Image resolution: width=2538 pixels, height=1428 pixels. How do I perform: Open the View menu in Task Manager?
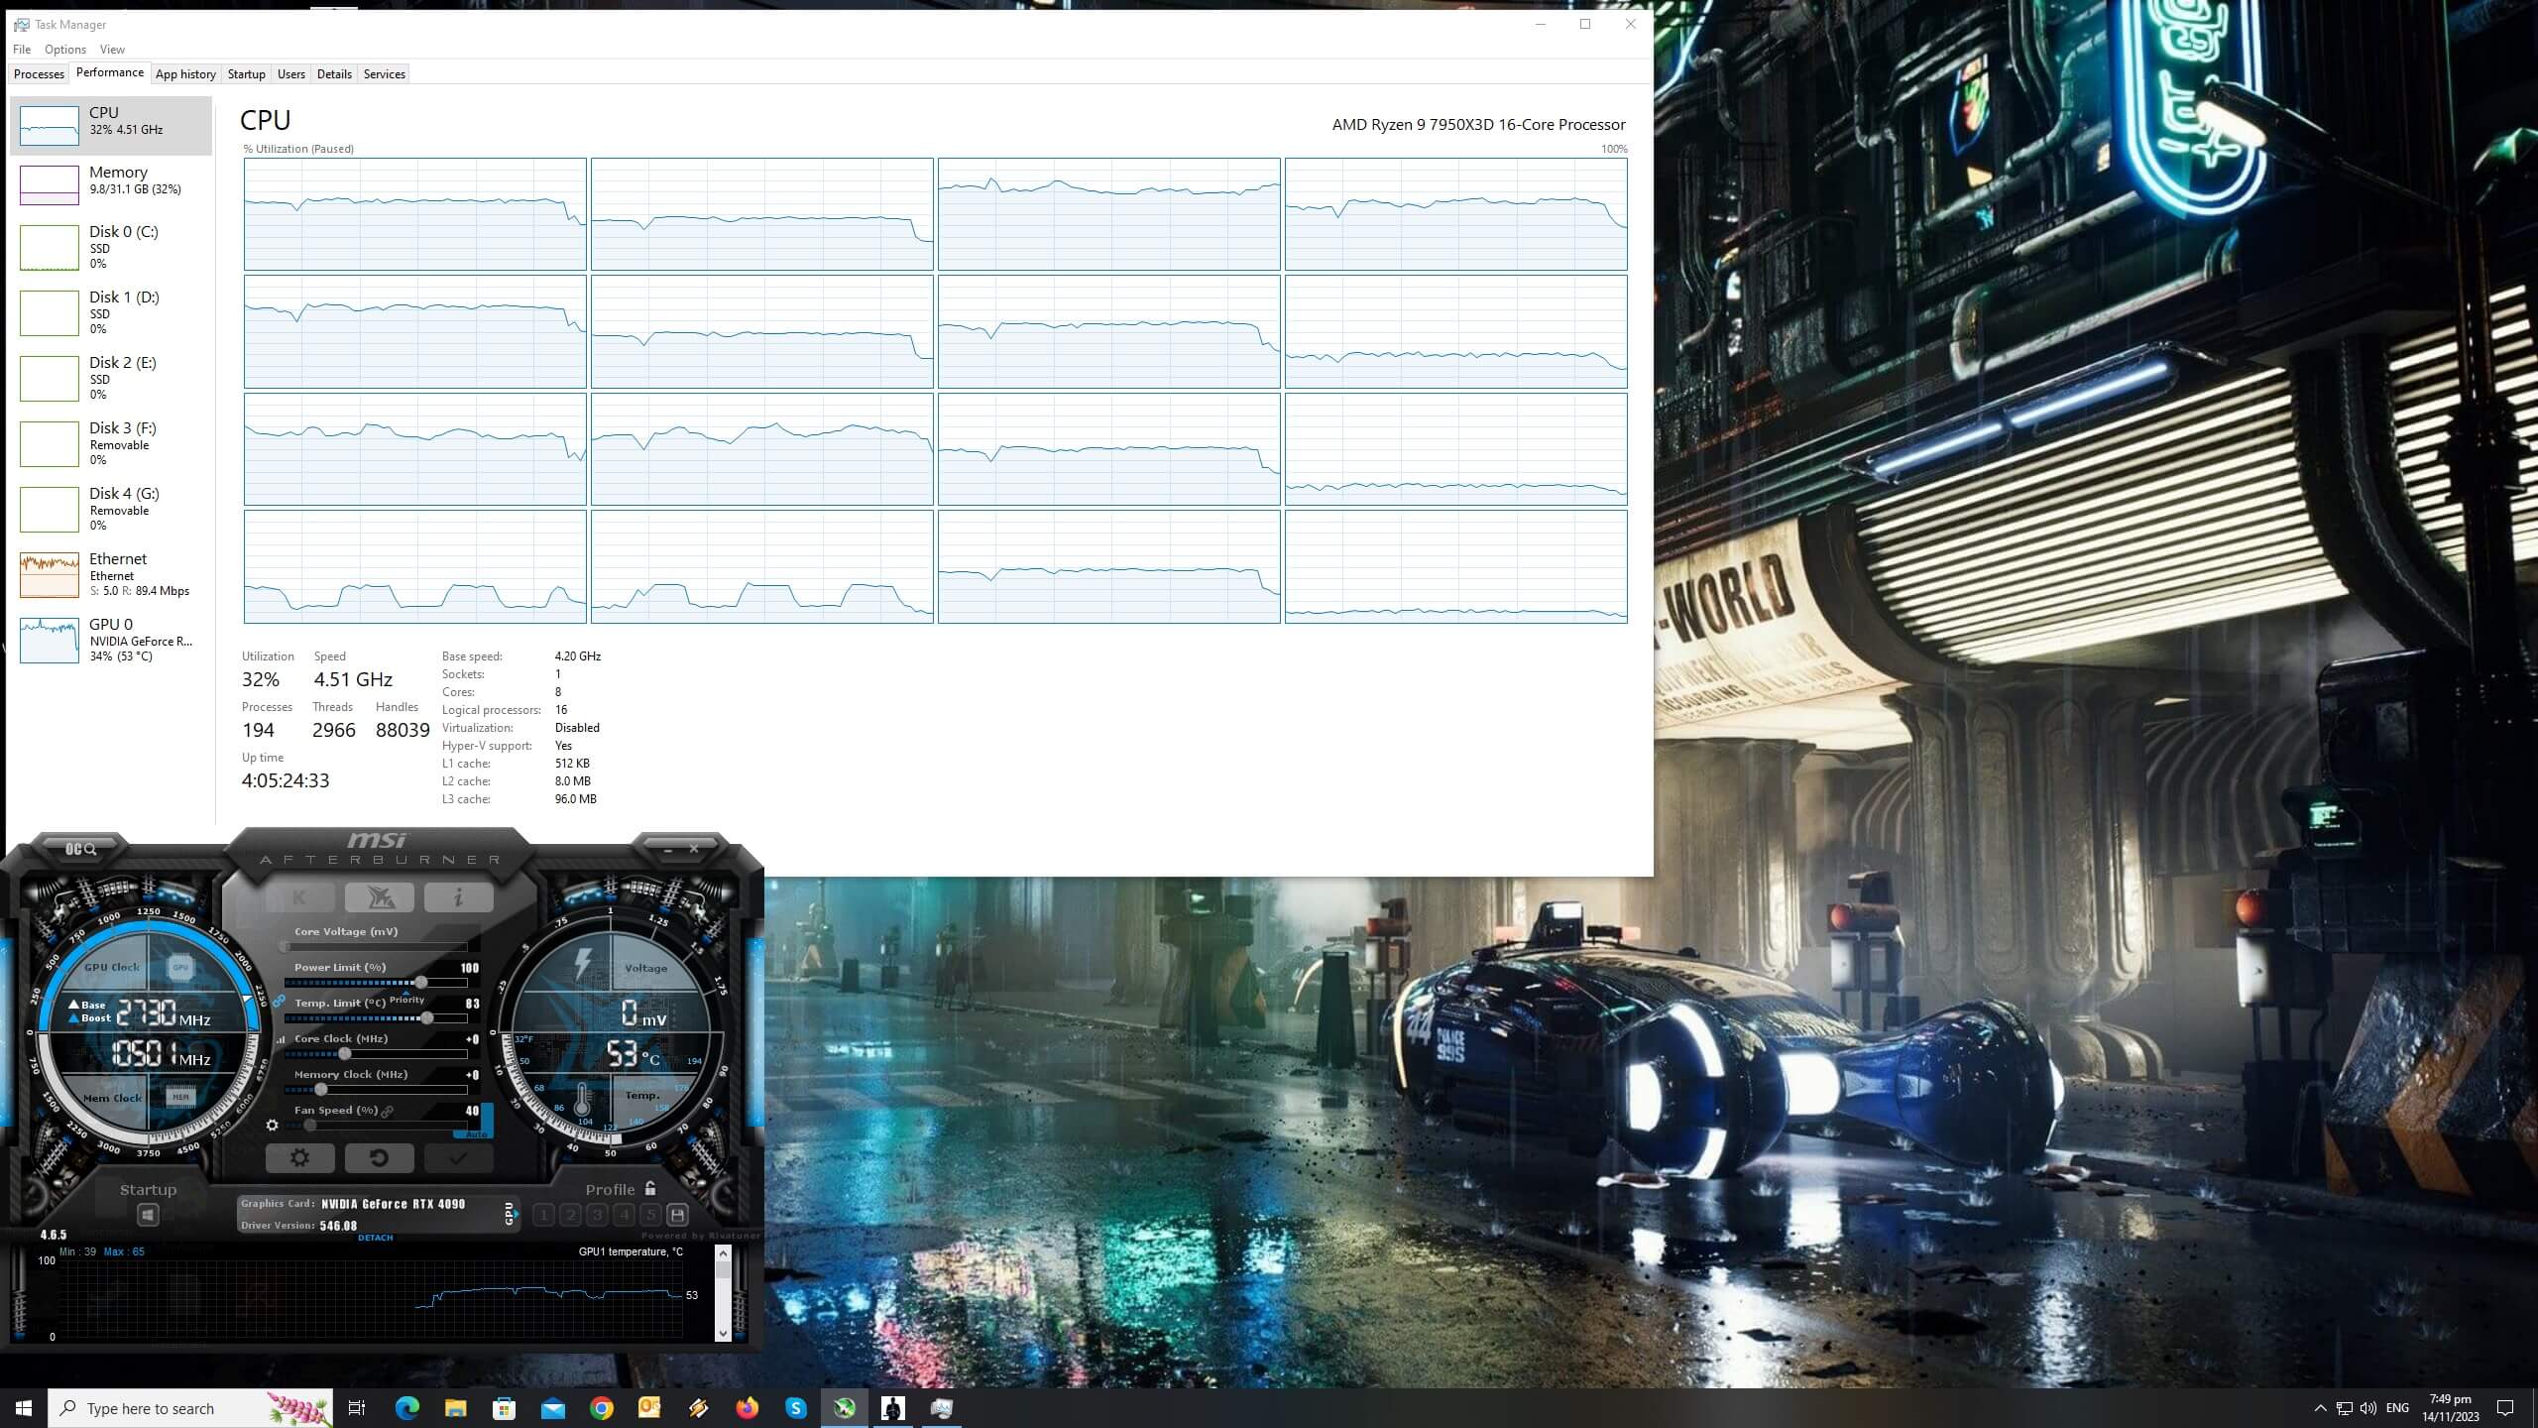click(x=112, y=50)
